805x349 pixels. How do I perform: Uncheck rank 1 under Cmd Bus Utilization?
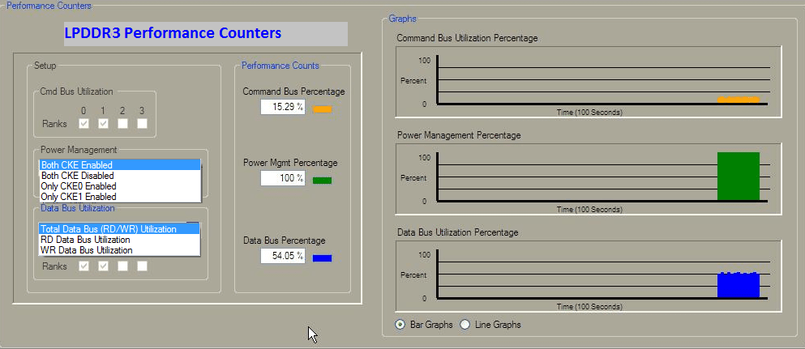[x=103, y=124]
